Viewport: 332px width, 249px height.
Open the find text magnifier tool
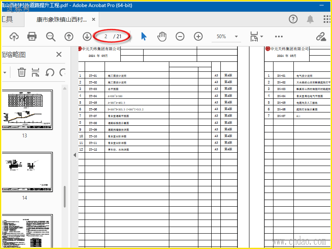51,37
